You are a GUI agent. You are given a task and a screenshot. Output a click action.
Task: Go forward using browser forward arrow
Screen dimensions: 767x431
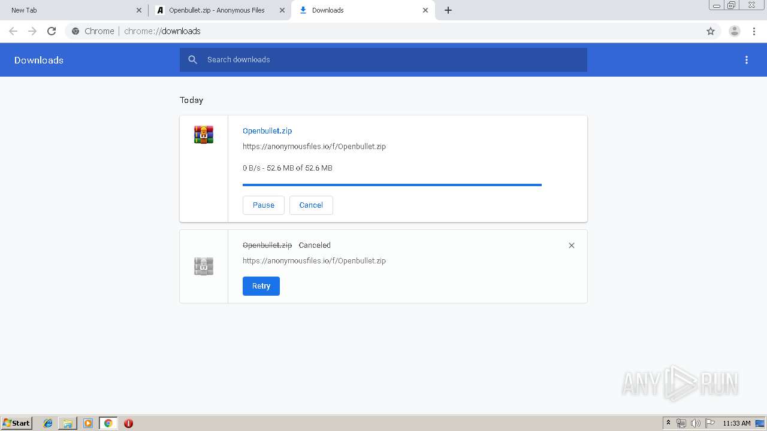pyautogui.click(x=32, y=31)
